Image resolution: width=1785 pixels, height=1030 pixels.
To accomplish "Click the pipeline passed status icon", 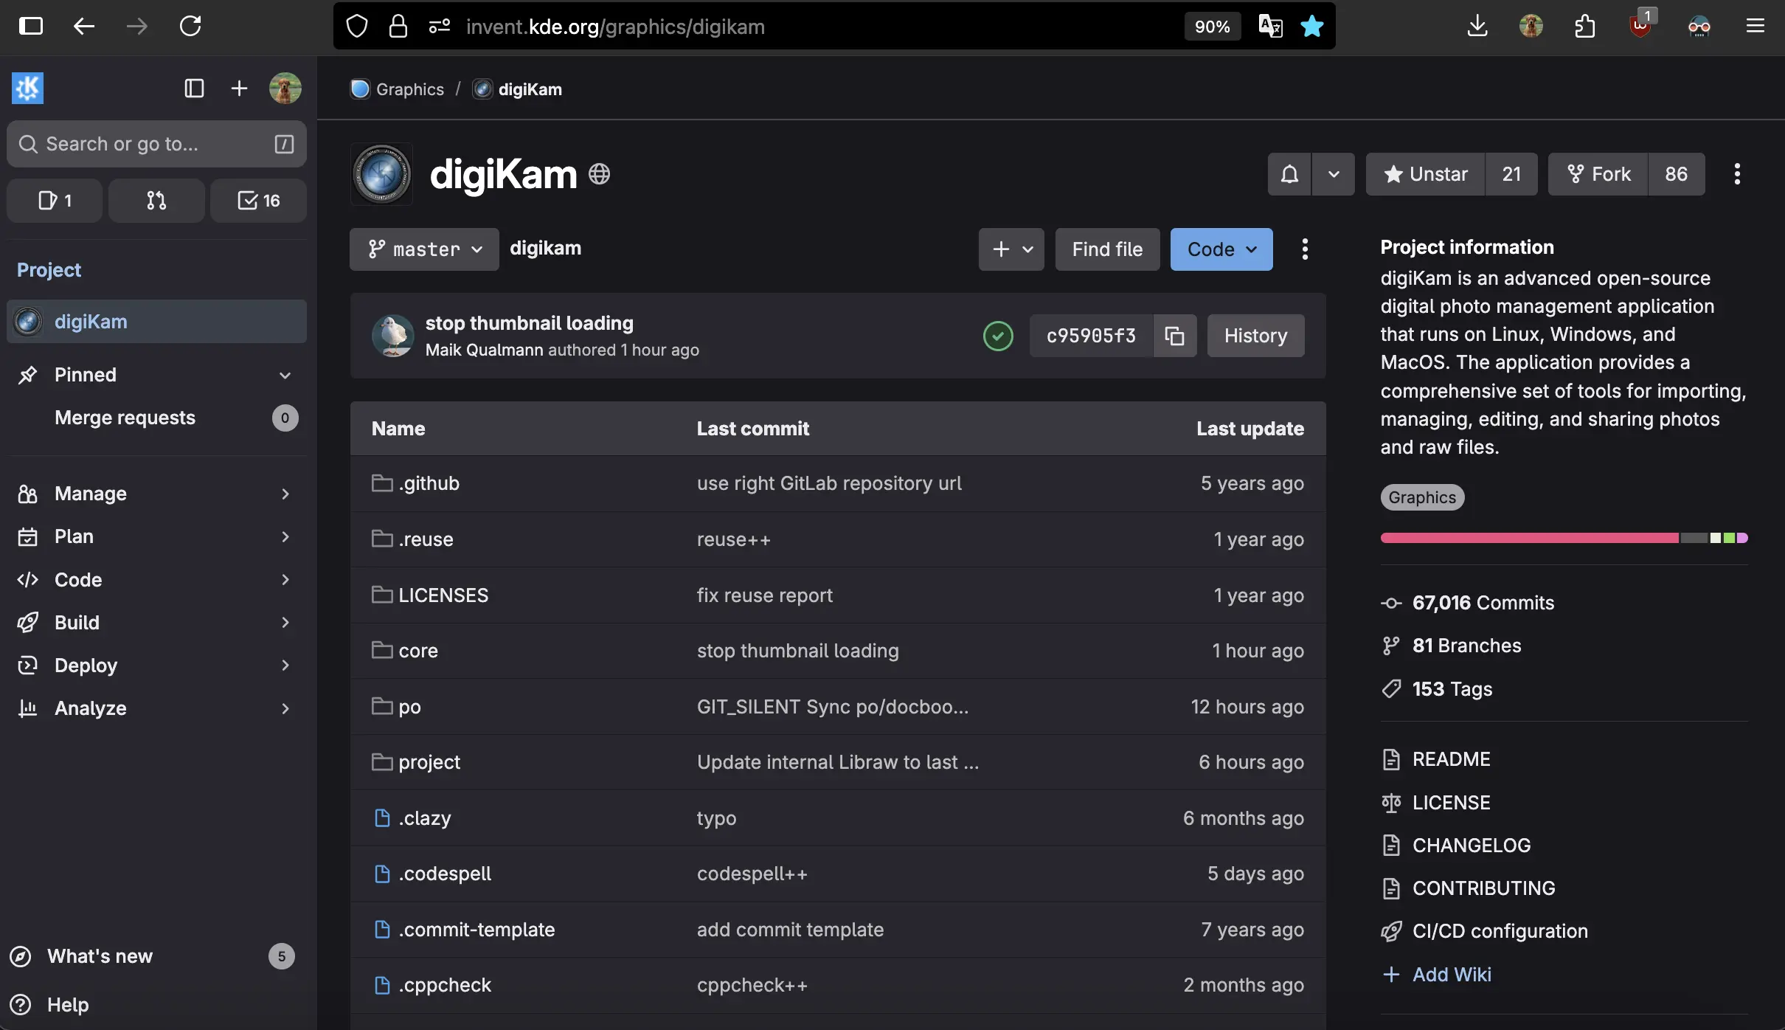I will (997, 336).
